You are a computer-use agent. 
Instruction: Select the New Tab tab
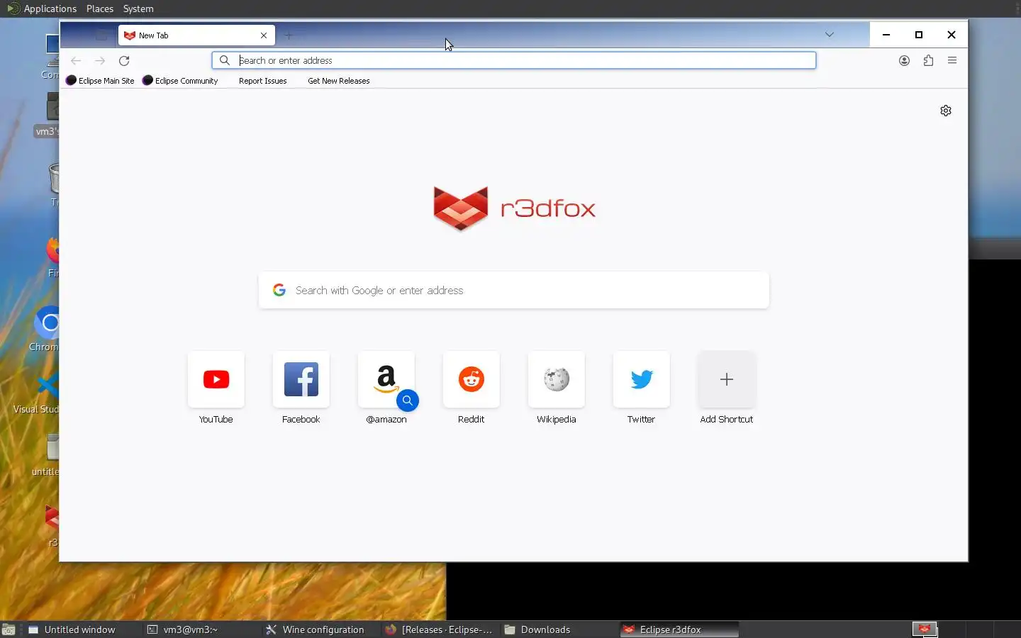pos(196,35)
